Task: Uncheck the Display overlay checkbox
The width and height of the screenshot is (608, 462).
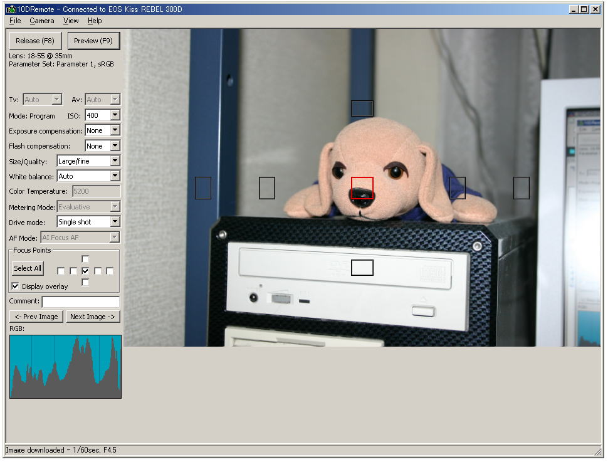Action: 16,286
